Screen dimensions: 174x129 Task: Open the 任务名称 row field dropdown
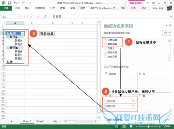pos(133,101)
